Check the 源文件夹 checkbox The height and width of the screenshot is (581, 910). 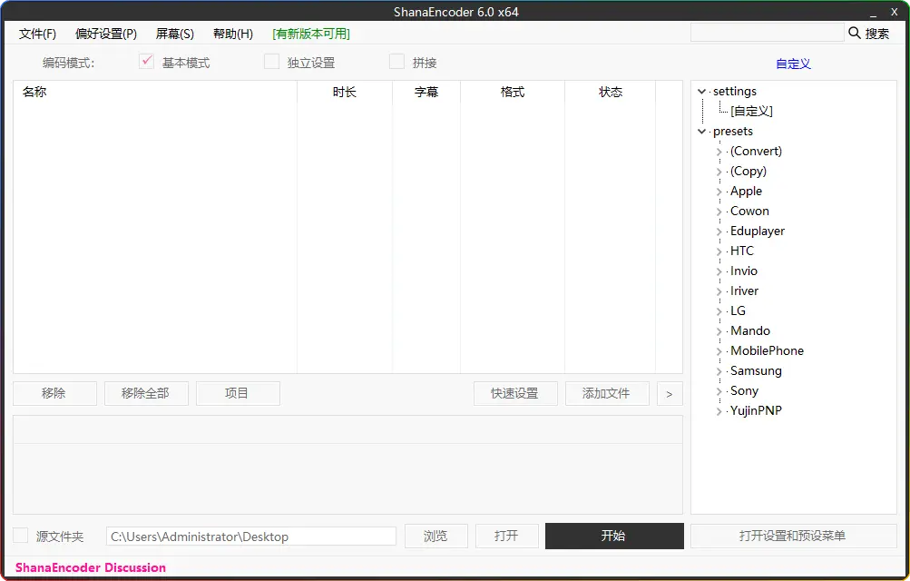pos(21,536)
